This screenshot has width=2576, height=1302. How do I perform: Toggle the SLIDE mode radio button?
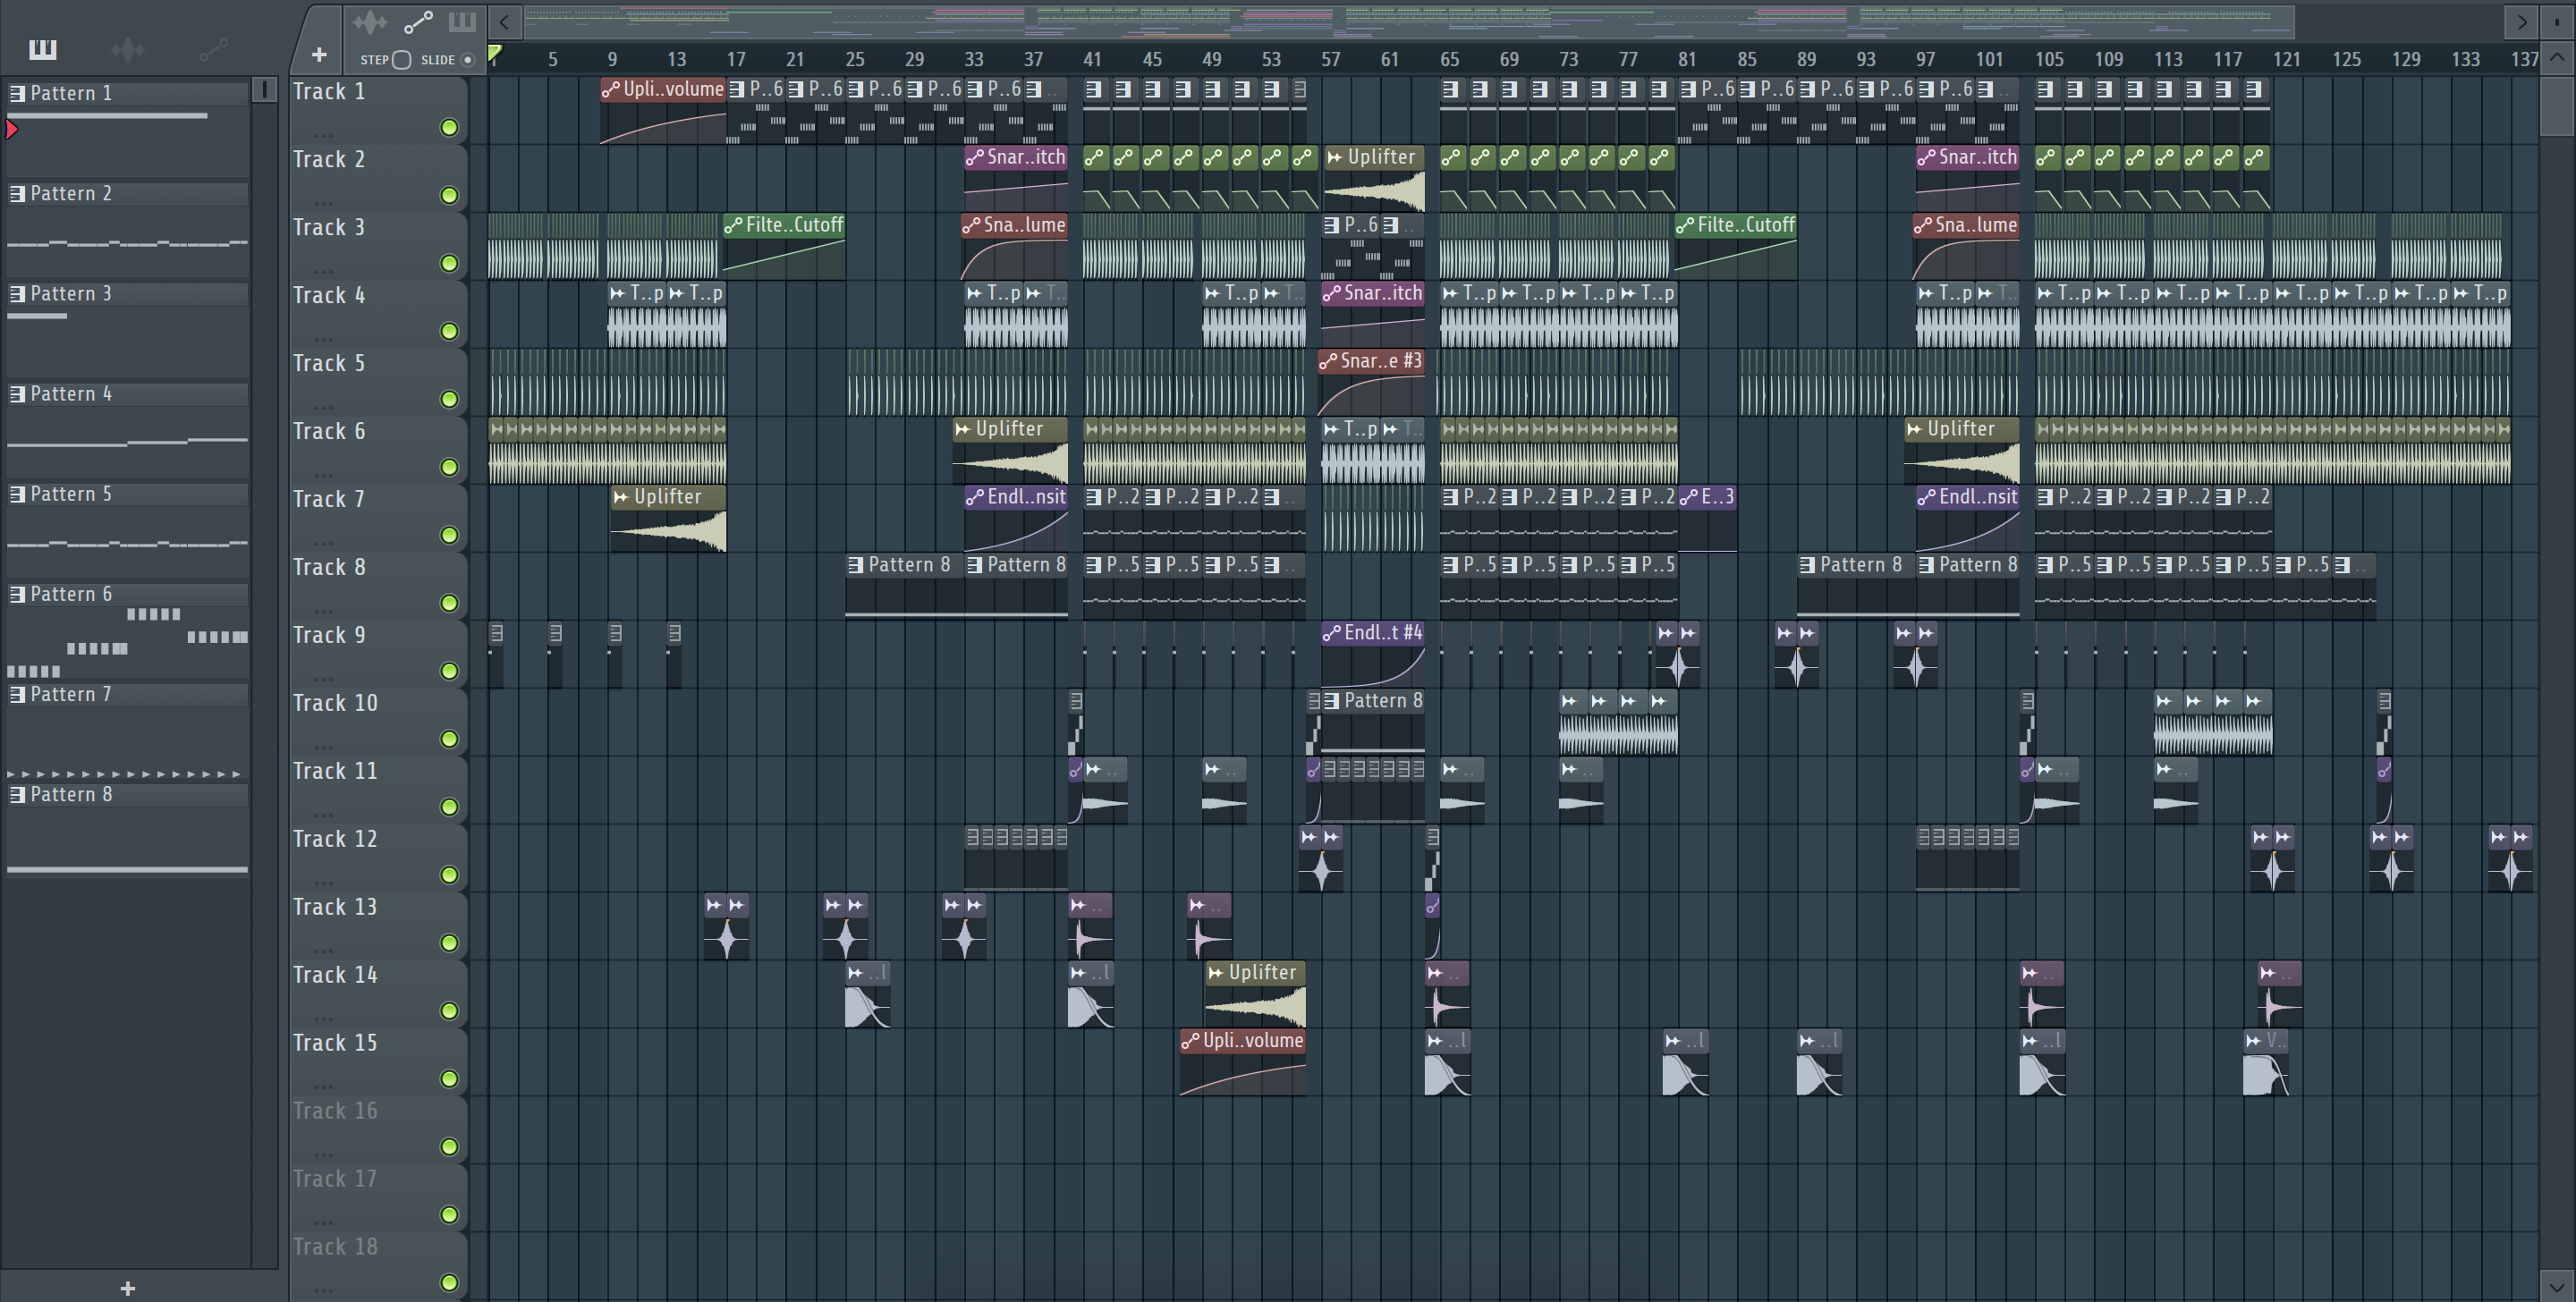point(467,60)
